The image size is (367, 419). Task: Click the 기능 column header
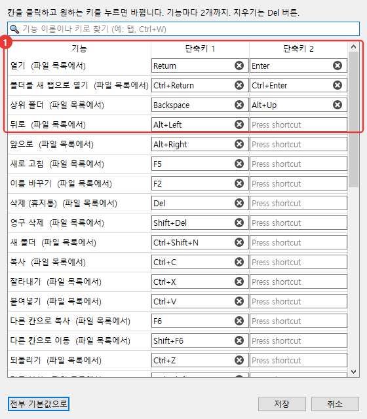[x=79, y=48]
